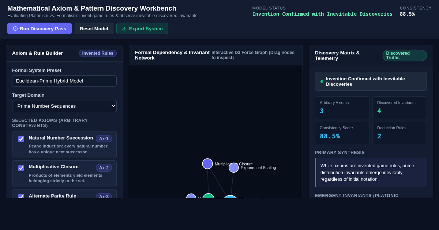Click the Discovery Matrix & Telemetry heading

coord(337,55)
